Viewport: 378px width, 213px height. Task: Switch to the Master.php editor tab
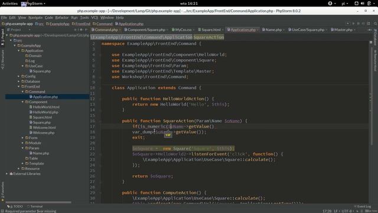pyautogui.click(x=343, y=30)
